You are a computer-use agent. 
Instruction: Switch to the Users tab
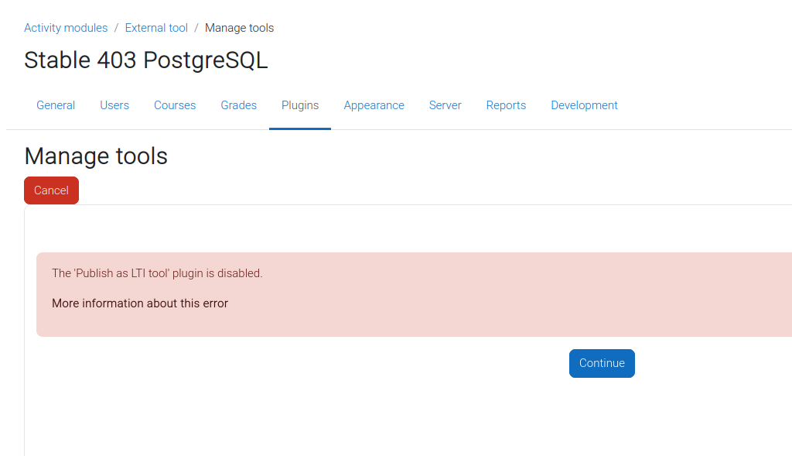(114, 105)
